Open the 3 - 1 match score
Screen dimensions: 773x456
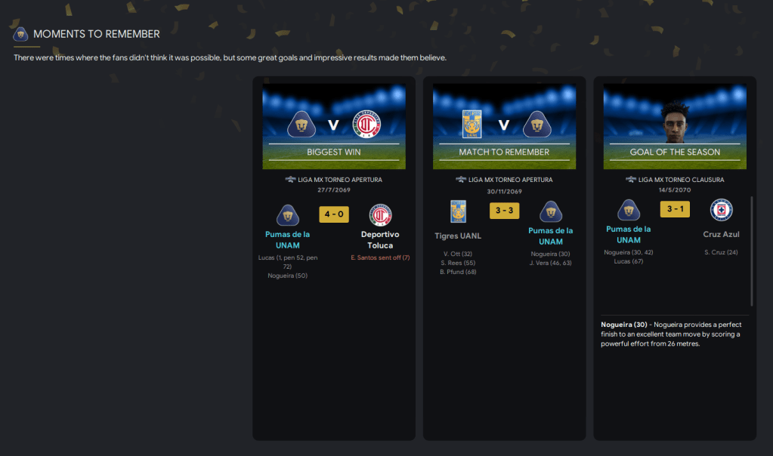675,209
